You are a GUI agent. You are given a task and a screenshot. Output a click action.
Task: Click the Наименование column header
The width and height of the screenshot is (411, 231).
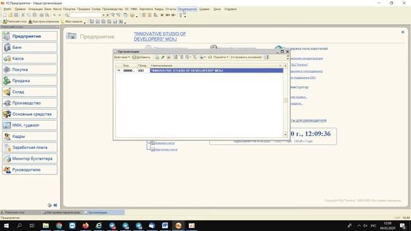click(216, 65)
